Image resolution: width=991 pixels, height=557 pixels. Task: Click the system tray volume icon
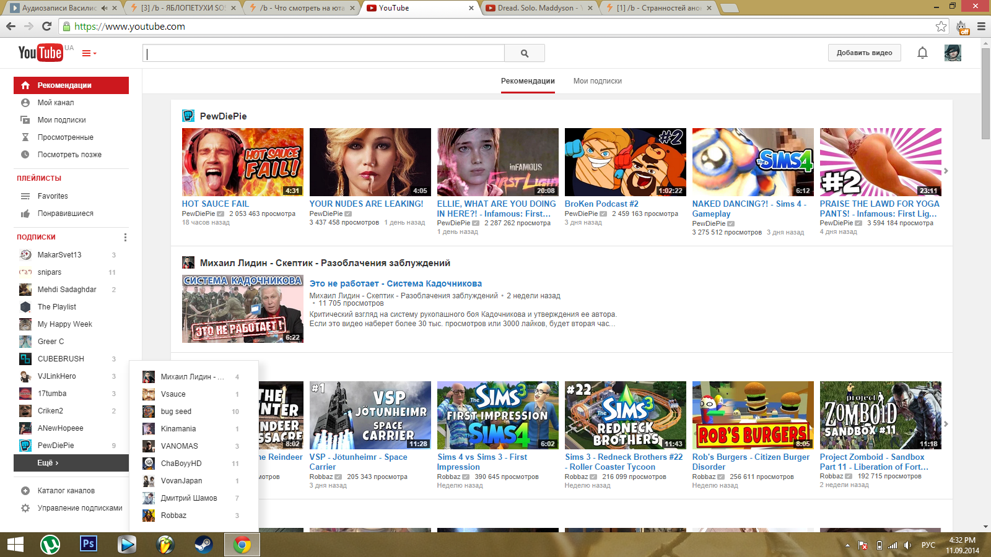point(907,545)
